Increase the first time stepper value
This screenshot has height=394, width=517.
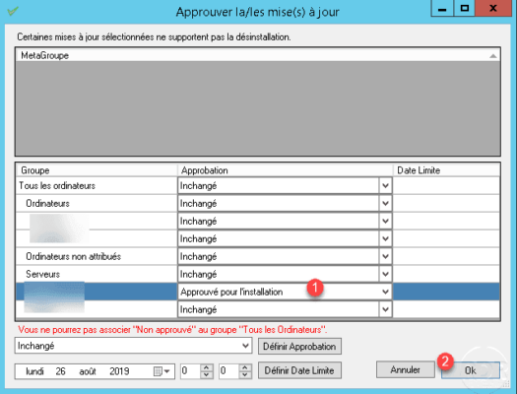pyautogui.click(x=206, y=367)
